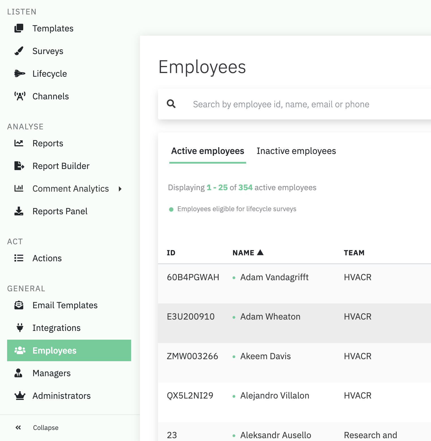
Task: Expand the Comment Analytics submenu arrow
Action: click(120, 189)
